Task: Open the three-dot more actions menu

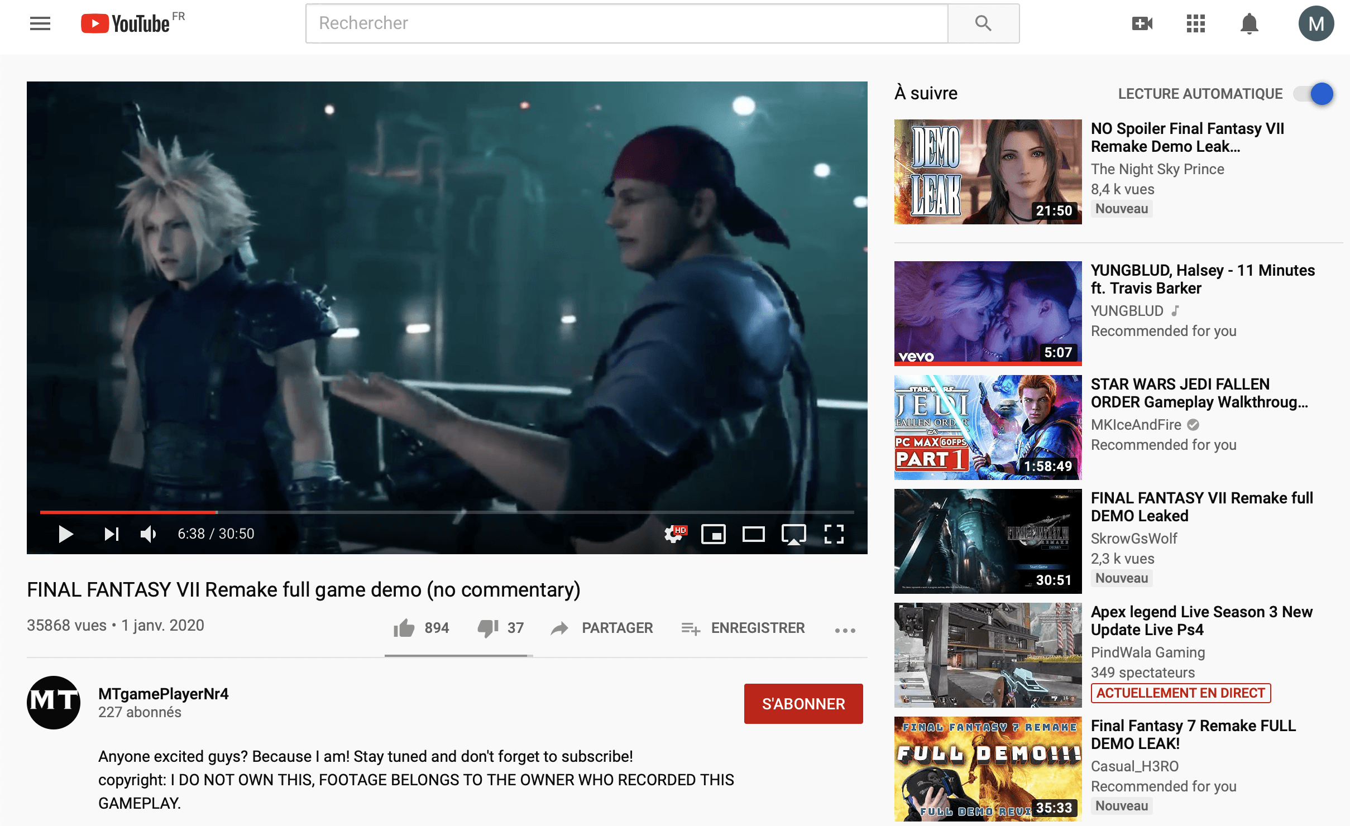Action: click(845, 630)
